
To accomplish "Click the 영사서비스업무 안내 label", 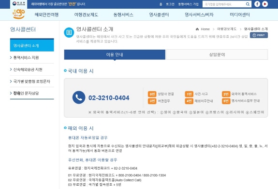I will tap(246, 101).
